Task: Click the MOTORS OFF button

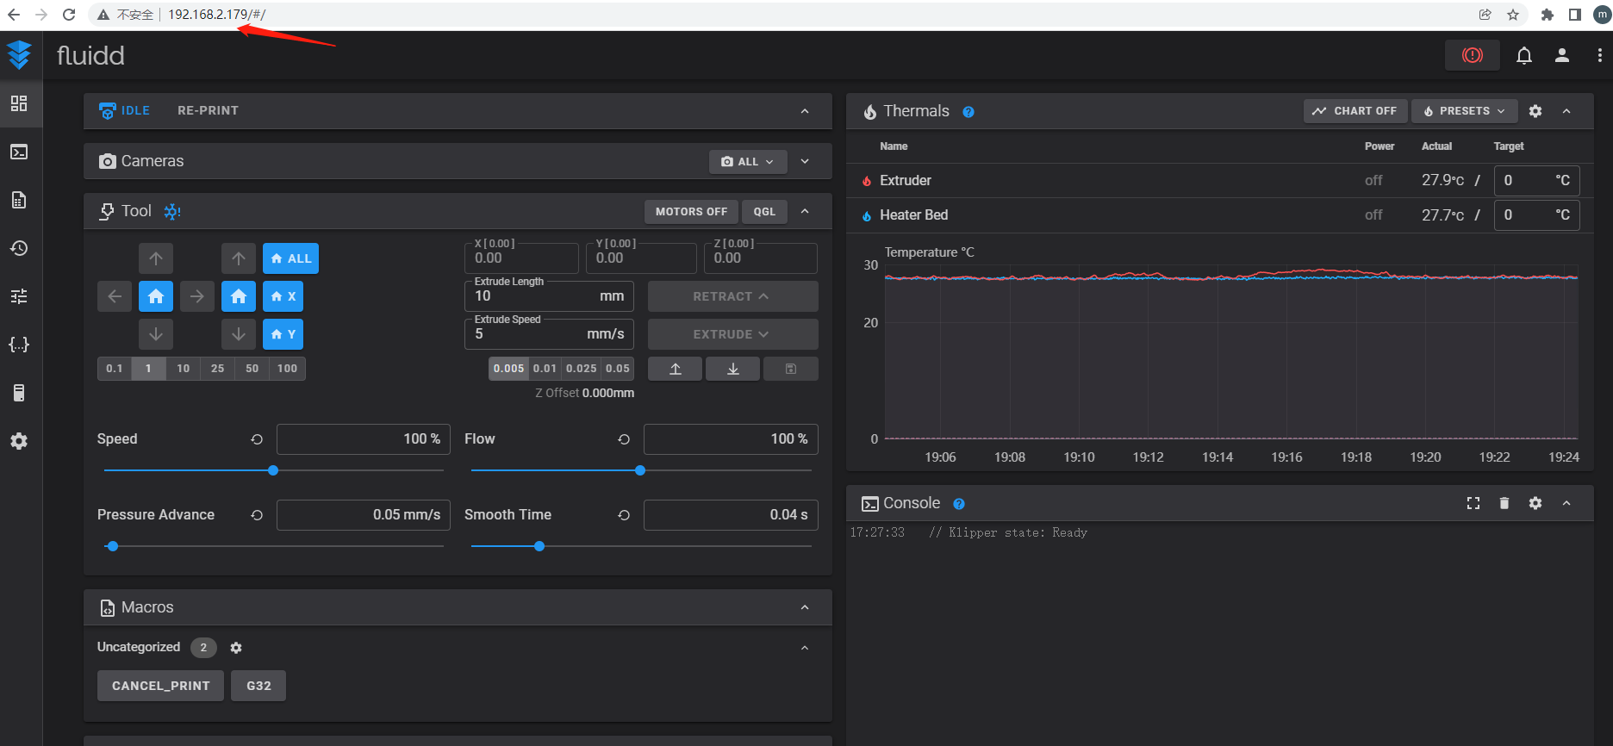Action: [x=691, y=211]
